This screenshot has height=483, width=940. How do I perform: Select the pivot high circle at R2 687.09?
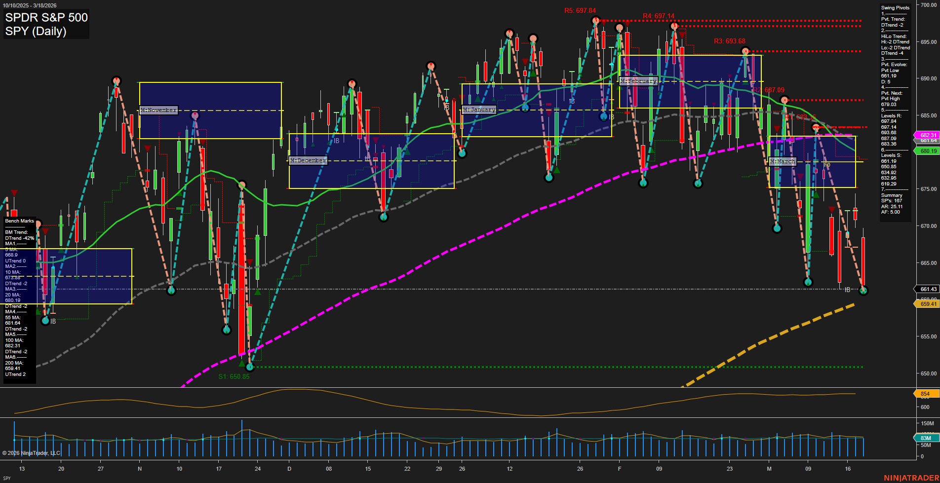pos(784,100)
